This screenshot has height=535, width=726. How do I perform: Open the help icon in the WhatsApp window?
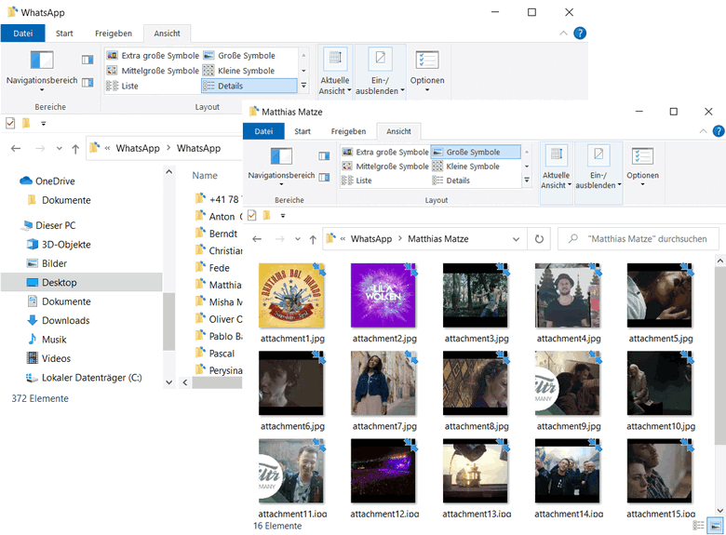coord(580,33)
